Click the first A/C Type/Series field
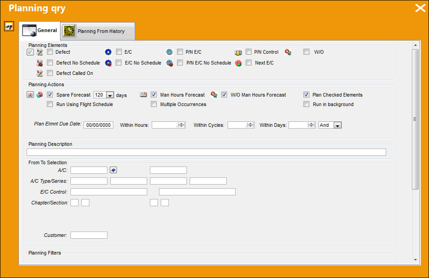429x278 pixels. tap(89, 181)
